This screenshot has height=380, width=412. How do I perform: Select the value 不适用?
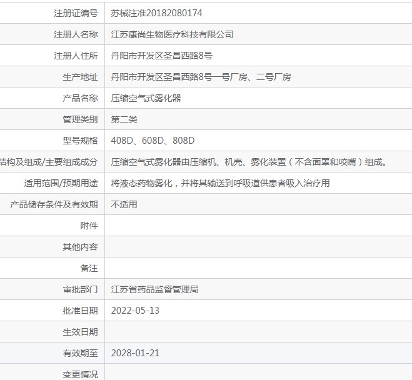coord(124,204)
